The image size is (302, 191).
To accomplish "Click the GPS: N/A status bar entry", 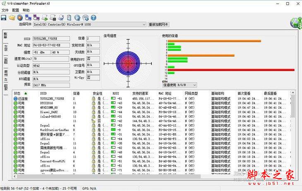I will click(89, 189).
